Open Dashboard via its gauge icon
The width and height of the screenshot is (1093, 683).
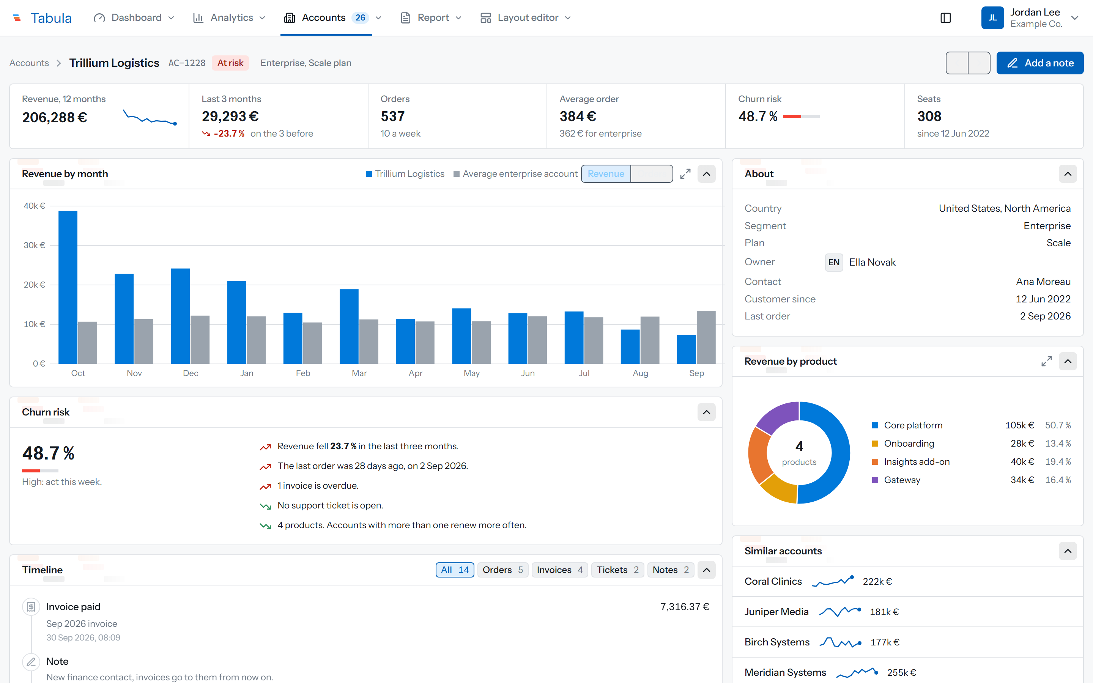point(99,17)
